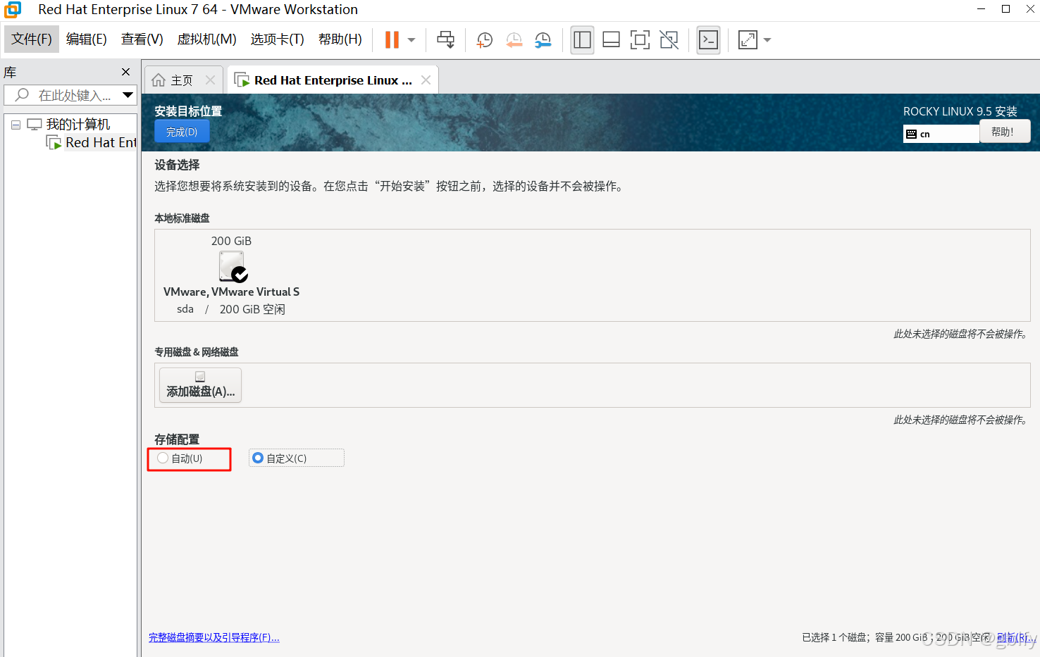Open stretch display dropdown arrow

(767, 40)
